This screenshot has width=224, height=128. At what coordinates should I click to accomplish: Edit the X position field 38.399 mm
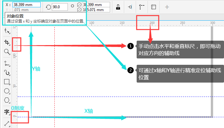pos(27,5)
